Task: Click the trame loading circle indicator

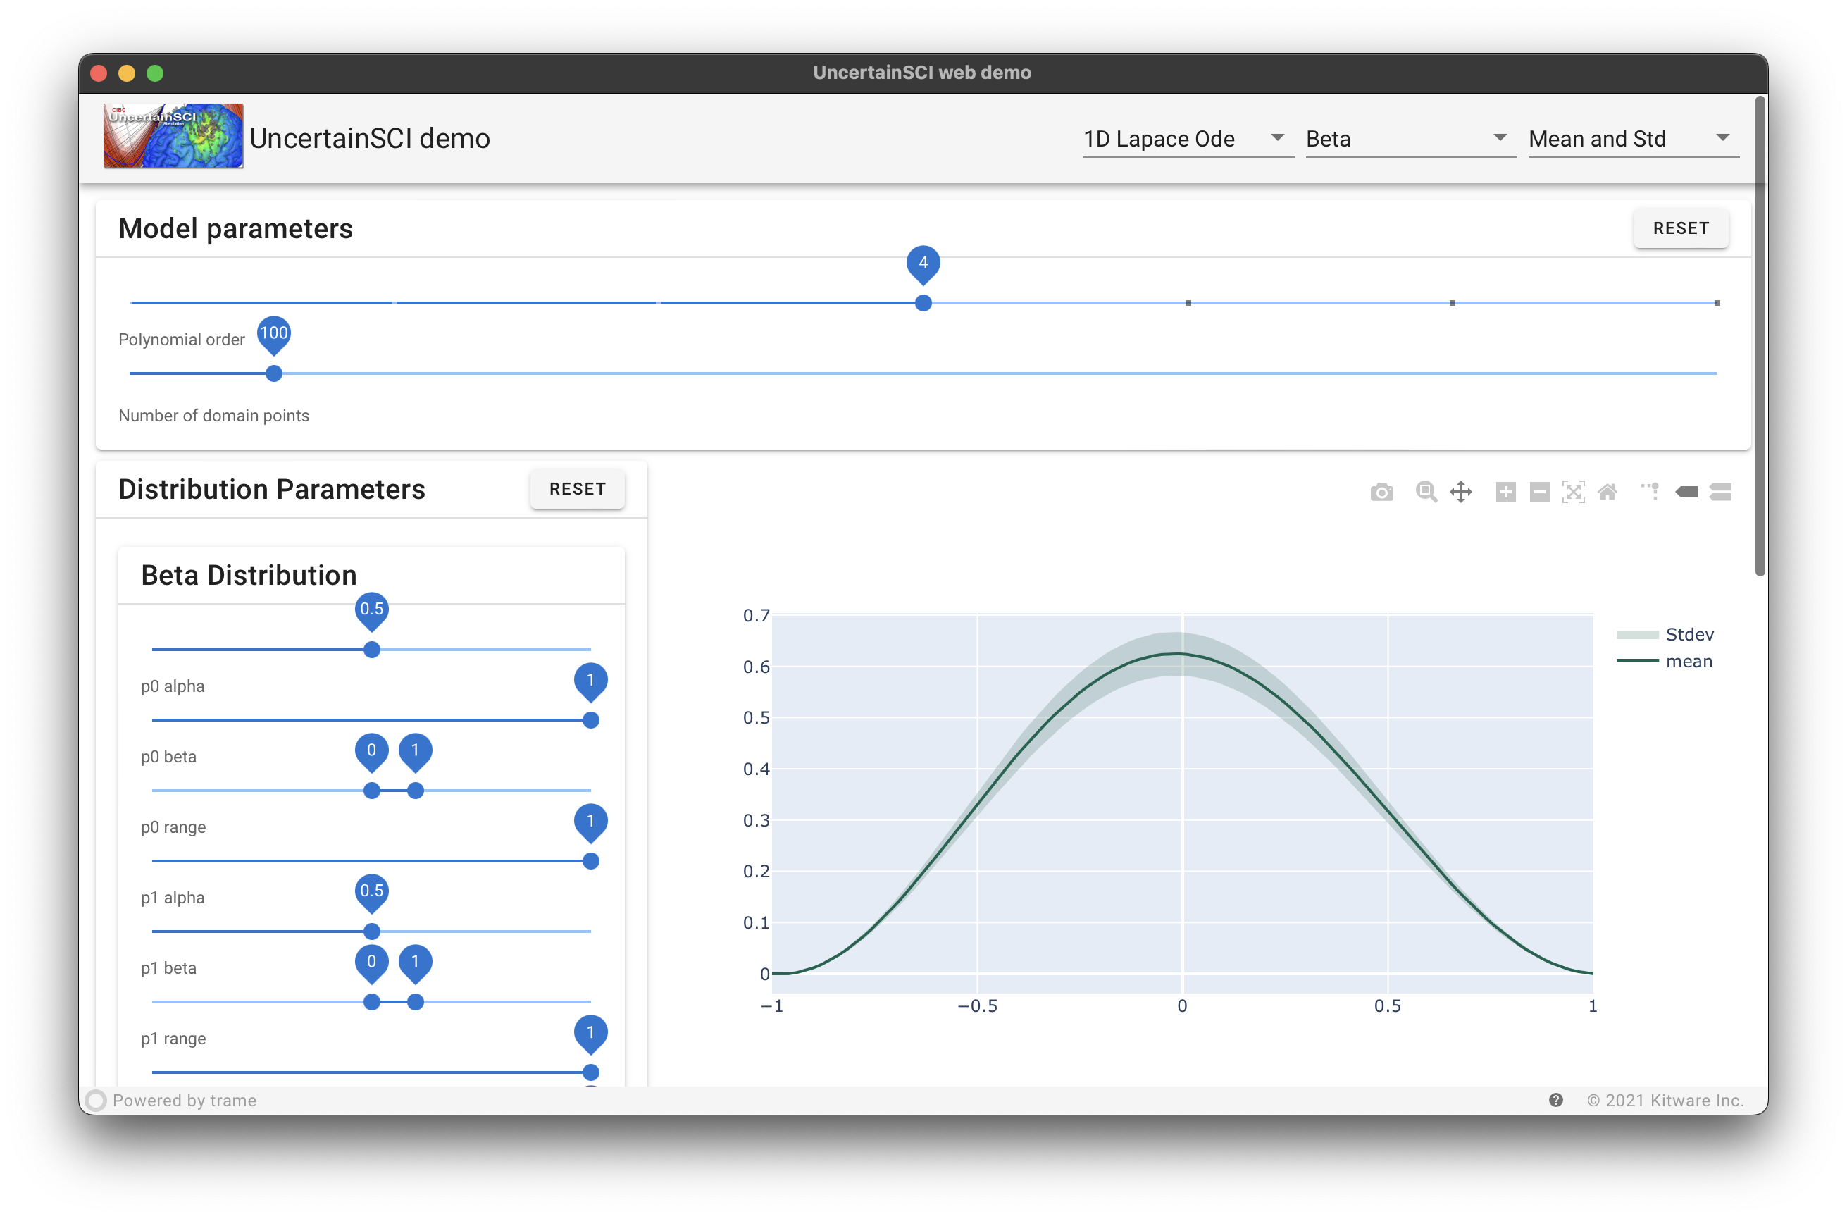Action: tap(97, 1100)
